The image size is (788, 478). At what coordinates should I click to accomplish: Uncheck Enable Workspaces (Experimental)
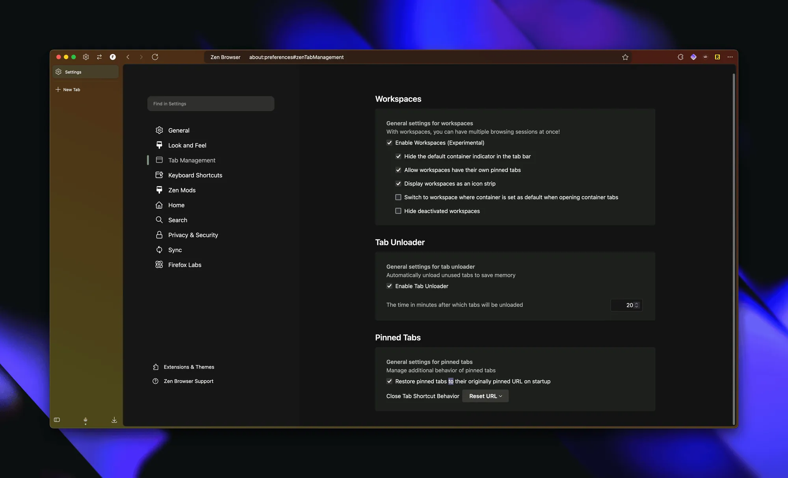[x=389, y=143]
